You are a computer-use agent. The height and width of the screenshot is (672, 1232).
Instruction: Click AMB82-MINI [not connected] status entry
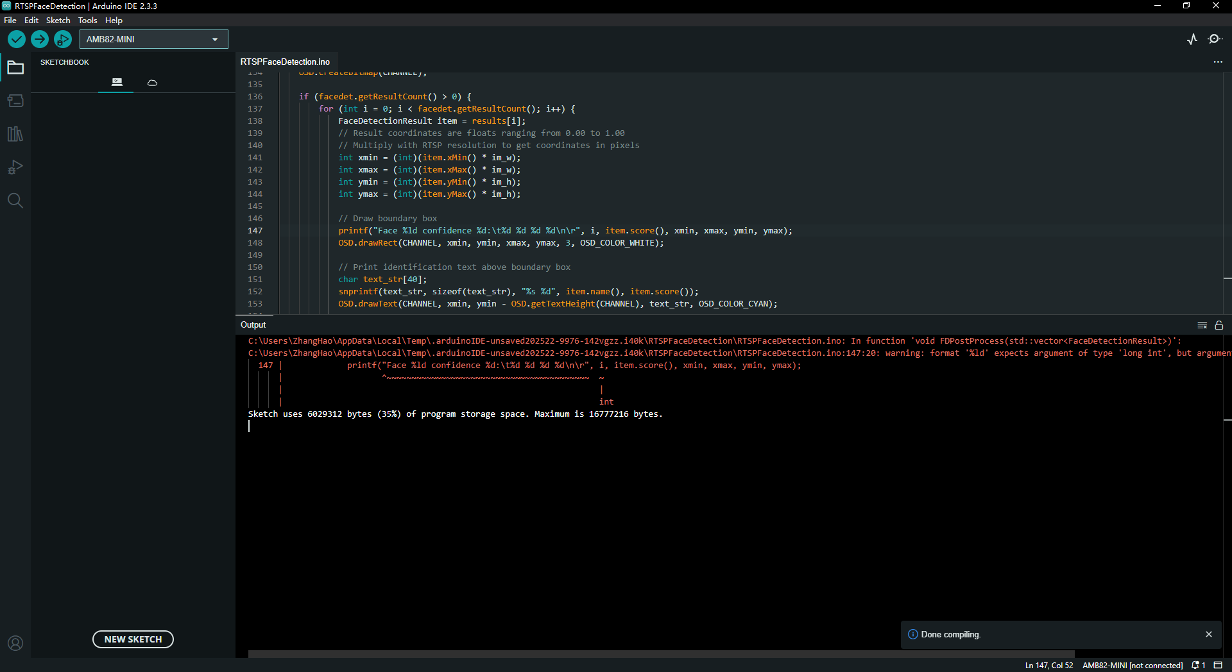1133,665
